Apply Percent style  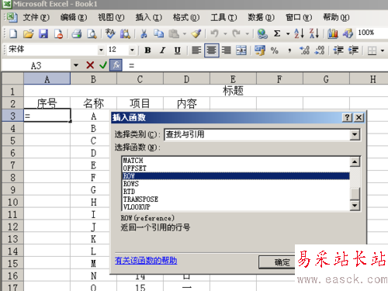275,50
